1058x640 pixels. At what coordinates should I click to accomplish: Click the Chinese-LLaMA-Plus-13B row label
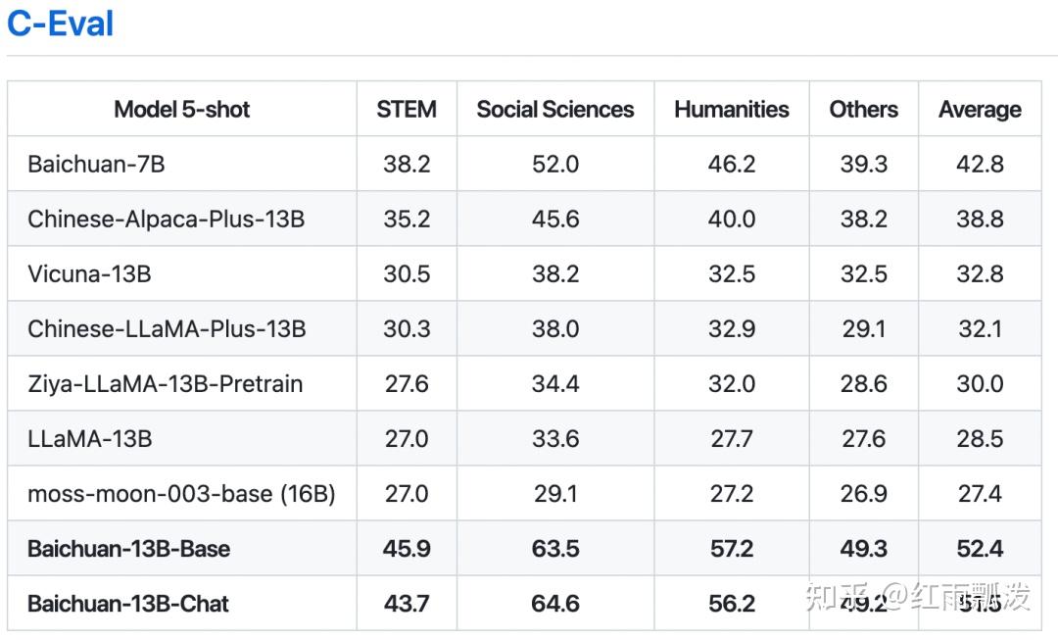coord(167,328)
